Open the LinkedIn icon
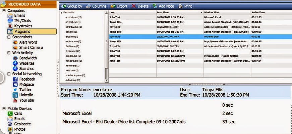The height and width of the screenshot is (134, 292). (15, 95)
